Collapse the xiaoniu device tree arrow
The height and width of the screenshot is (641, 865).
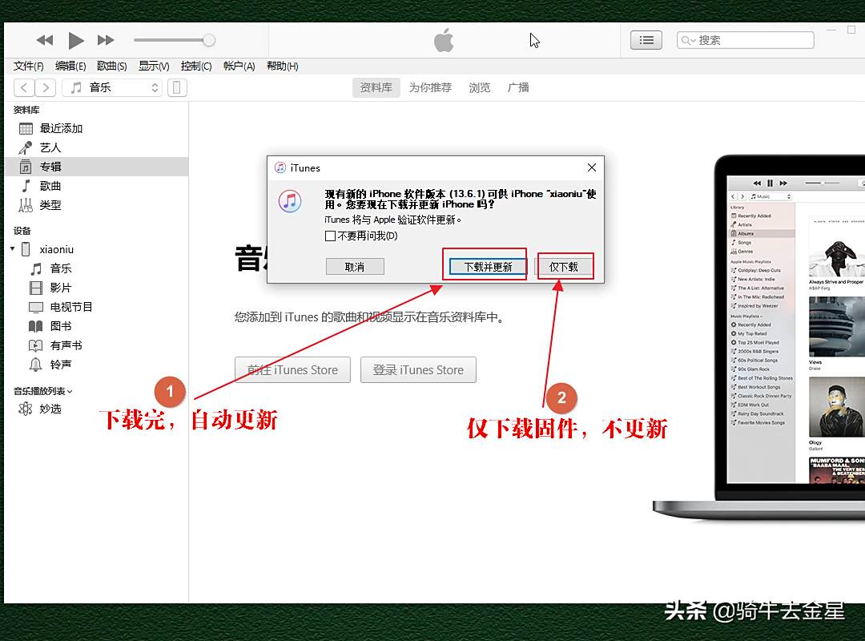click(12, 249)
